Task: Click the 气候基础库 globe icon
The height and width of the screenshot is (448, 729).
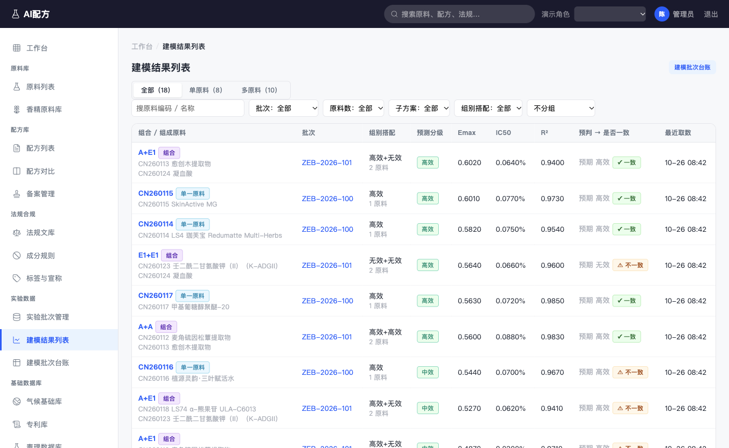Action: 17,401
